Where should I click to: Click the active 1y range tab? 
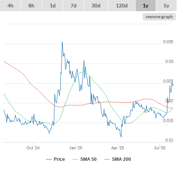pyautogui.click(x=146, y=6)
